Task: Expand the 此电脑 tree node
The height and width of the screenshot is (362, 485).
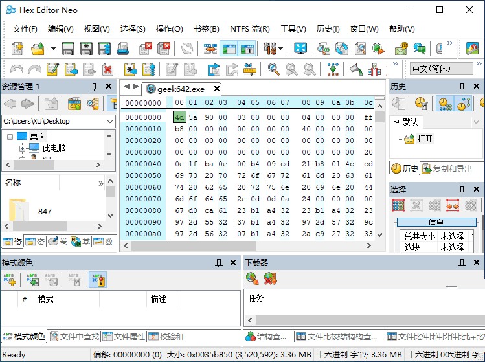Action: tap(22, 148)
